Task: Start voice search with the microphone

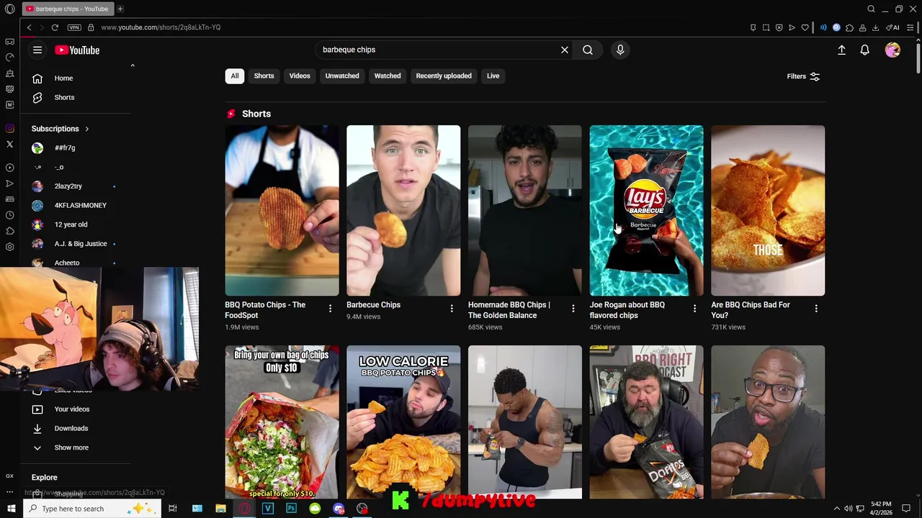Action: click(x=620, y=50)
